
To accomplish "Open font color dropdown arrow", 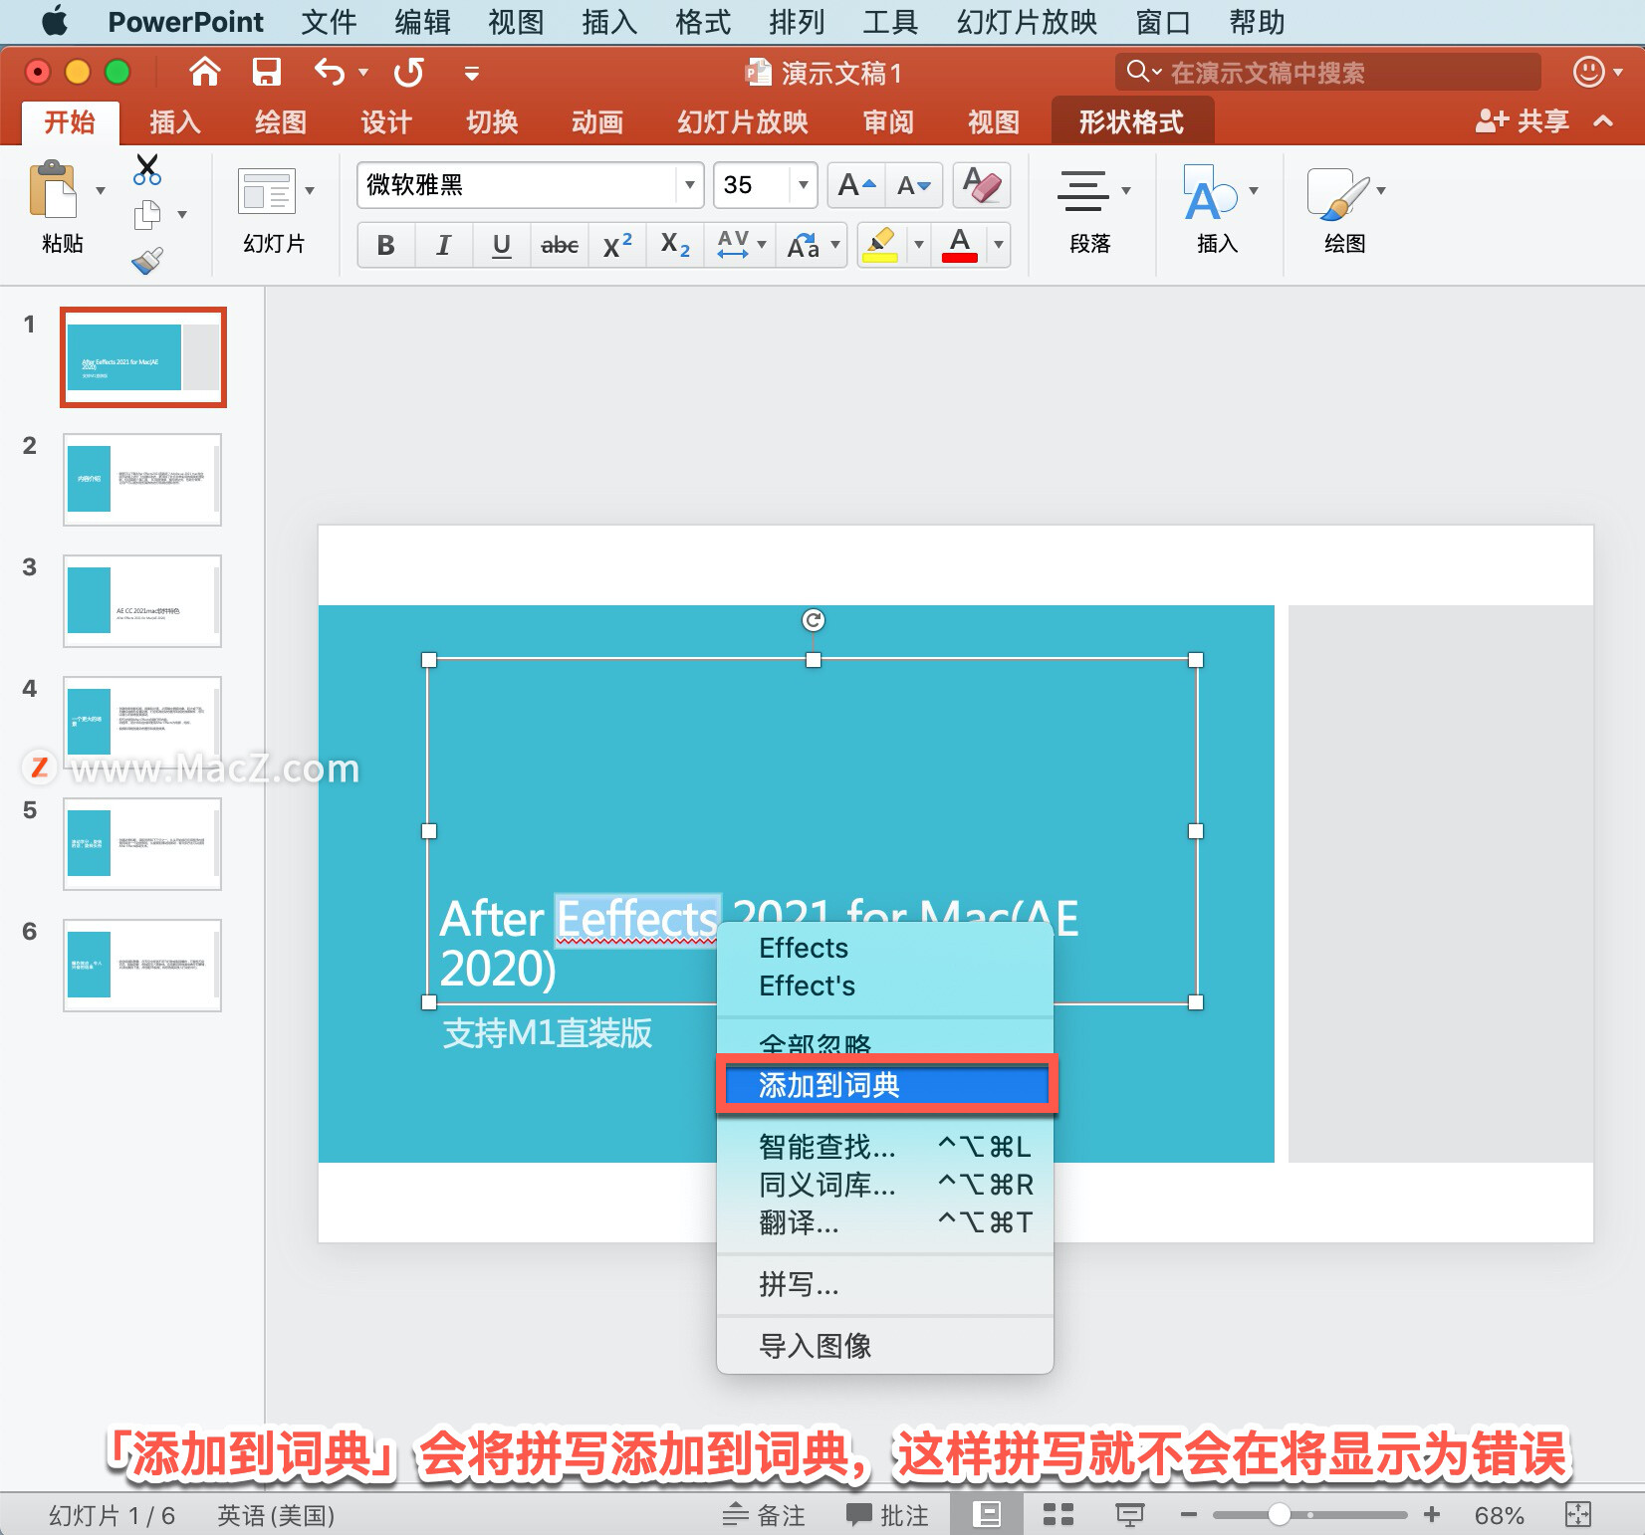I will 999,245.
